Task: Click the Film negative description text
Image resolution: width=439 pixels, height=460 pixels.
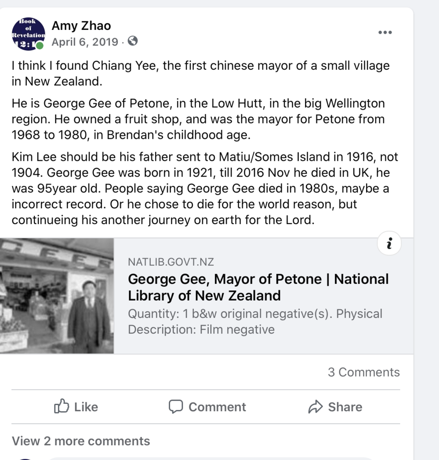Action: (x=237, y=330)
